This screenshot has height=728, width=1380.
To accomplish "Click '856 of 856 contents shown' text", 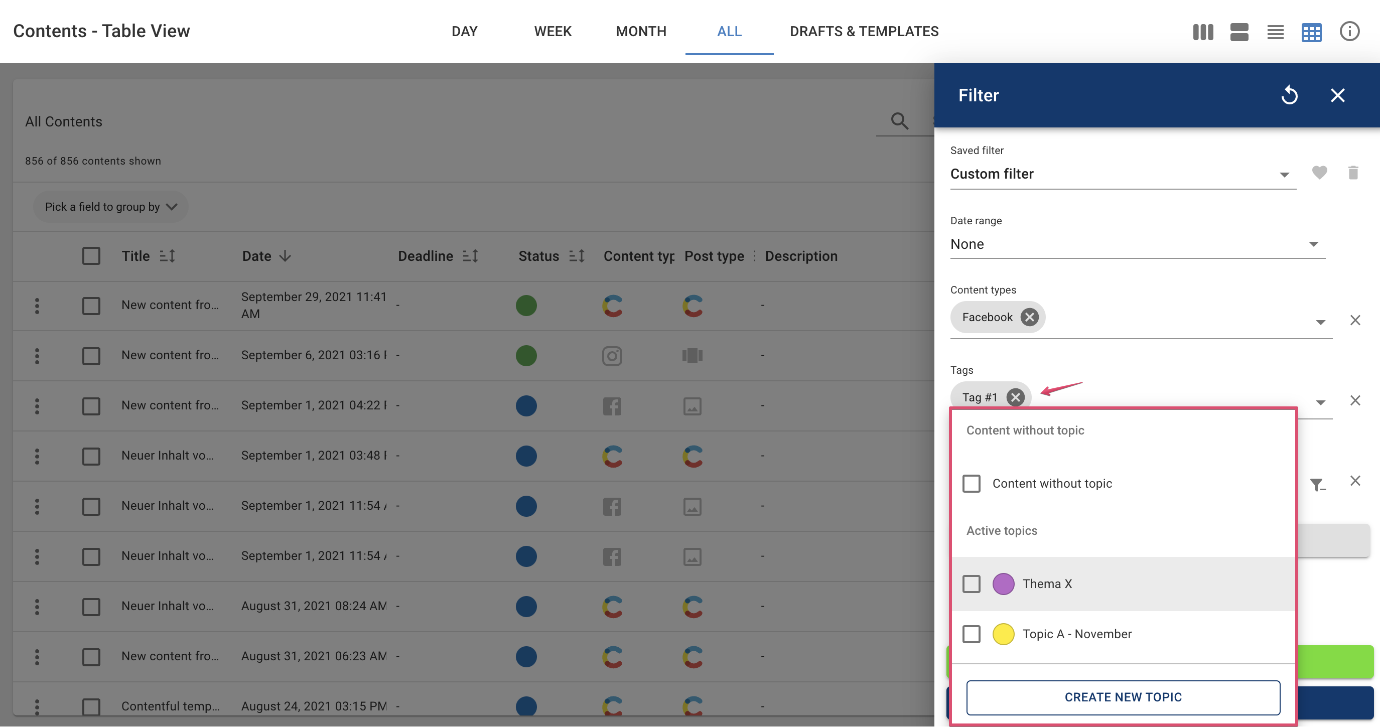I will point(93,161).
